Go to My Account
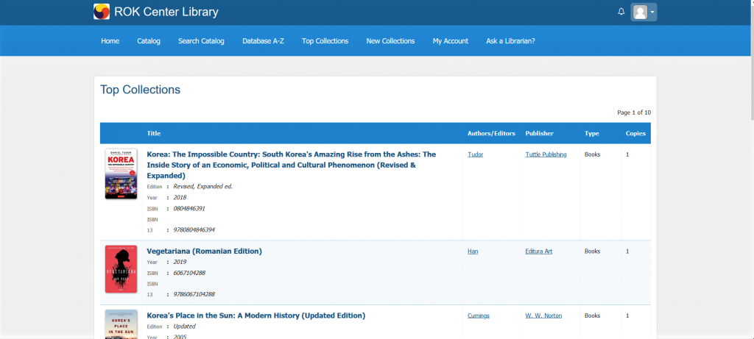754x339 pixels. point(451,41)
